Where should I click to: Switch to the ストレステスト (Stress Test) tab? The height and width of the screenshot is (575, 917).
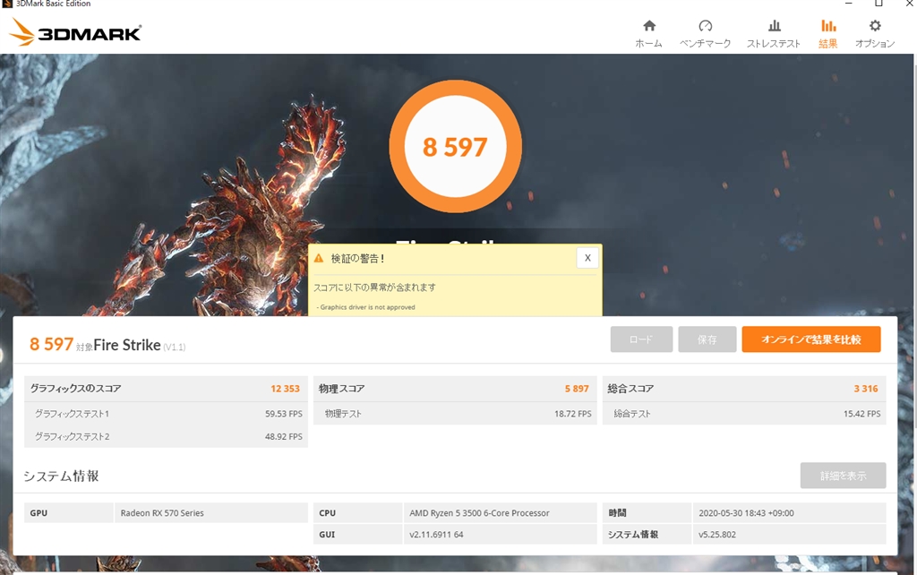click(773, 34)
